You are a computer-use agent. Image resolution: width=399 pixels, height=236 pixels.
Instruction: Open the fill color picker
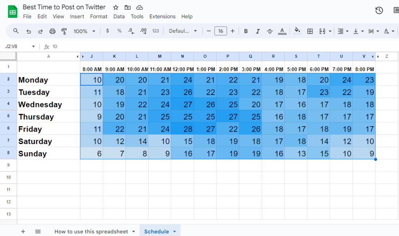(297, 31)
